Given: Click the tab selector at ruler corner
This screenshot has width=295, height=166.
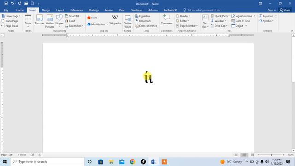Looking at the screenshot, I should [x=2, y=35].
